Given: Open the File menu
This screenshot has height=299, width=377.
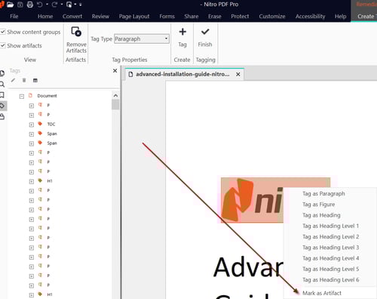Looking at the screenshot, I should click(14, 17).
